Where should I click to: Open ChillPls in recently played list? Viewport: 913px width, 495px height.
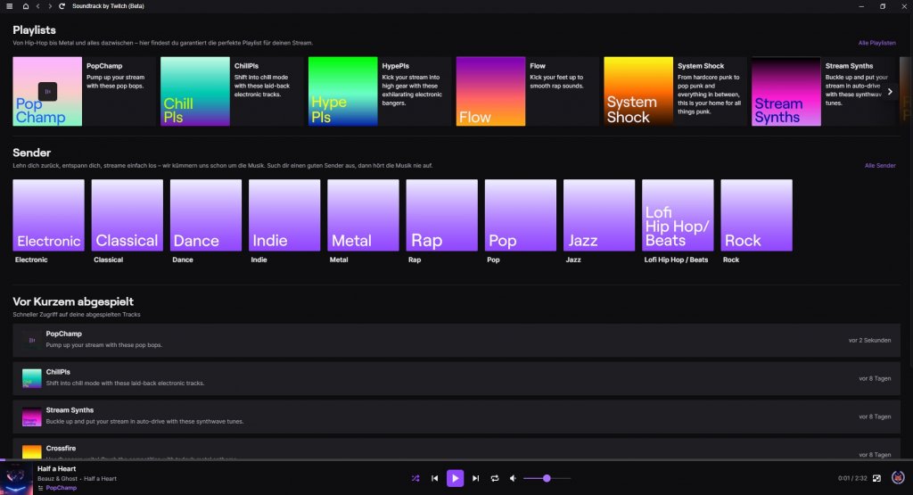[x=456, y=378]
